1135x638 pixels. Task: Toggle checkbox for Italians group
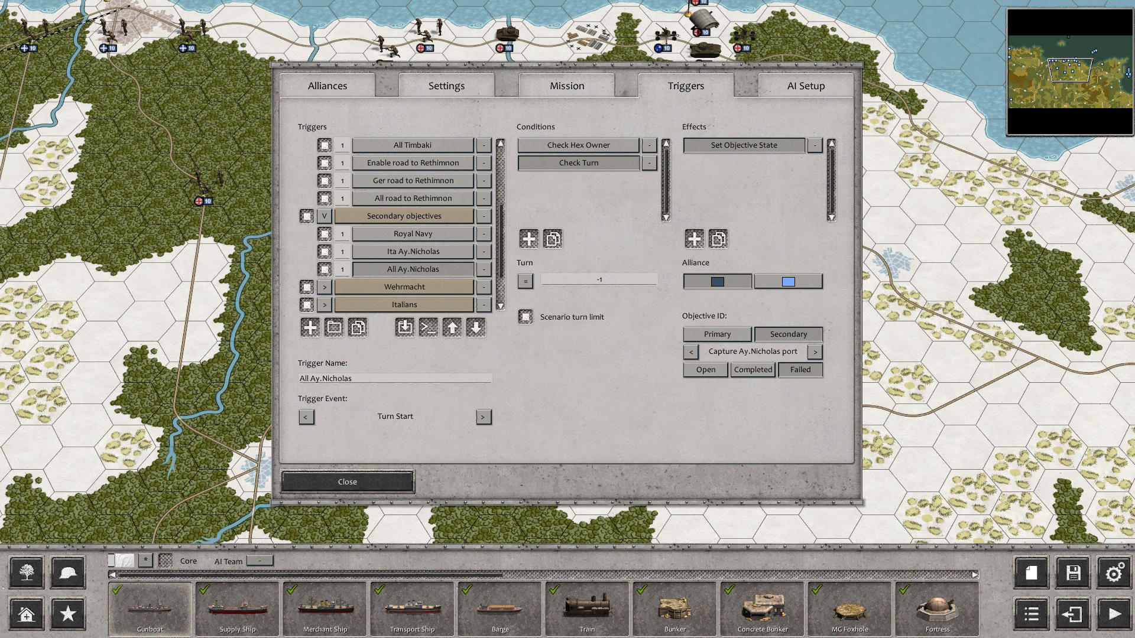[307, 305]
